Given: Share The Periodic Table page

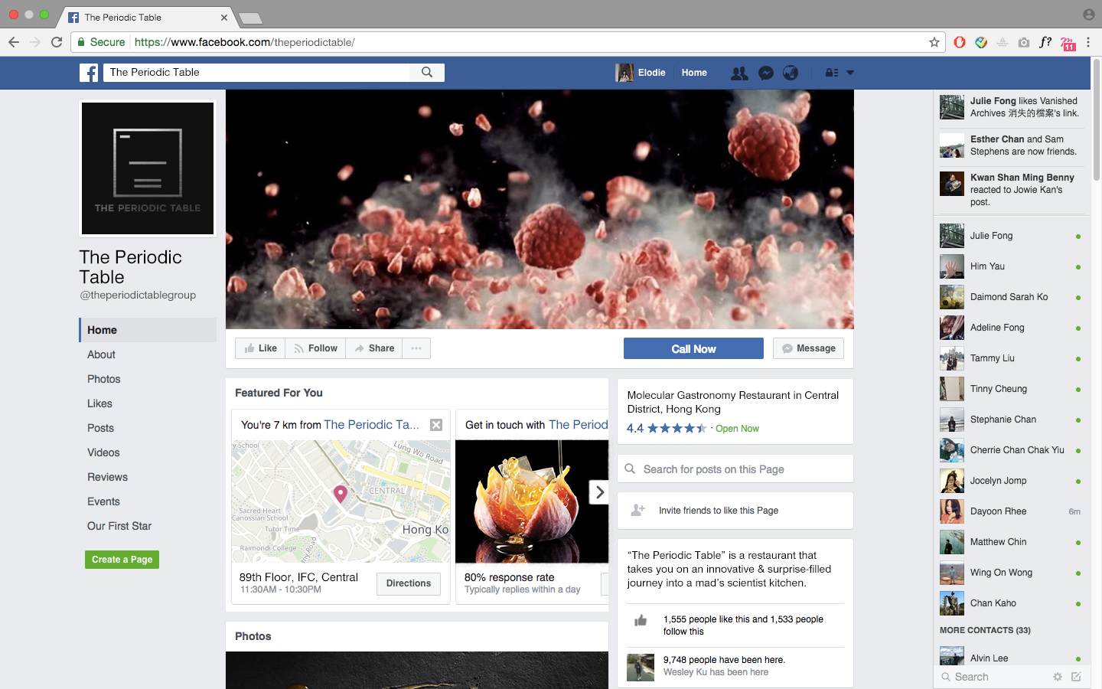Looking at the screenshot, I should [374, 348].
